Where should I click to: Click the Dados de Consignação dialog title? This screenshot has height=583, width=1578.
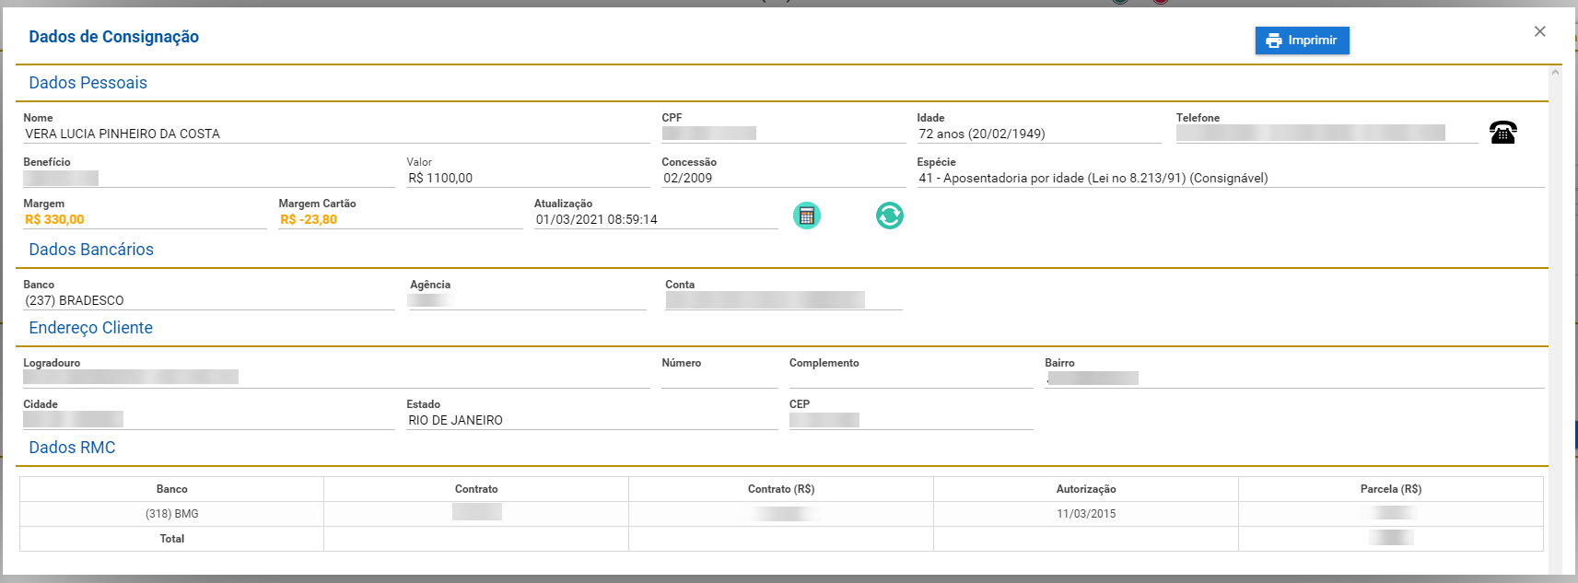114,37
